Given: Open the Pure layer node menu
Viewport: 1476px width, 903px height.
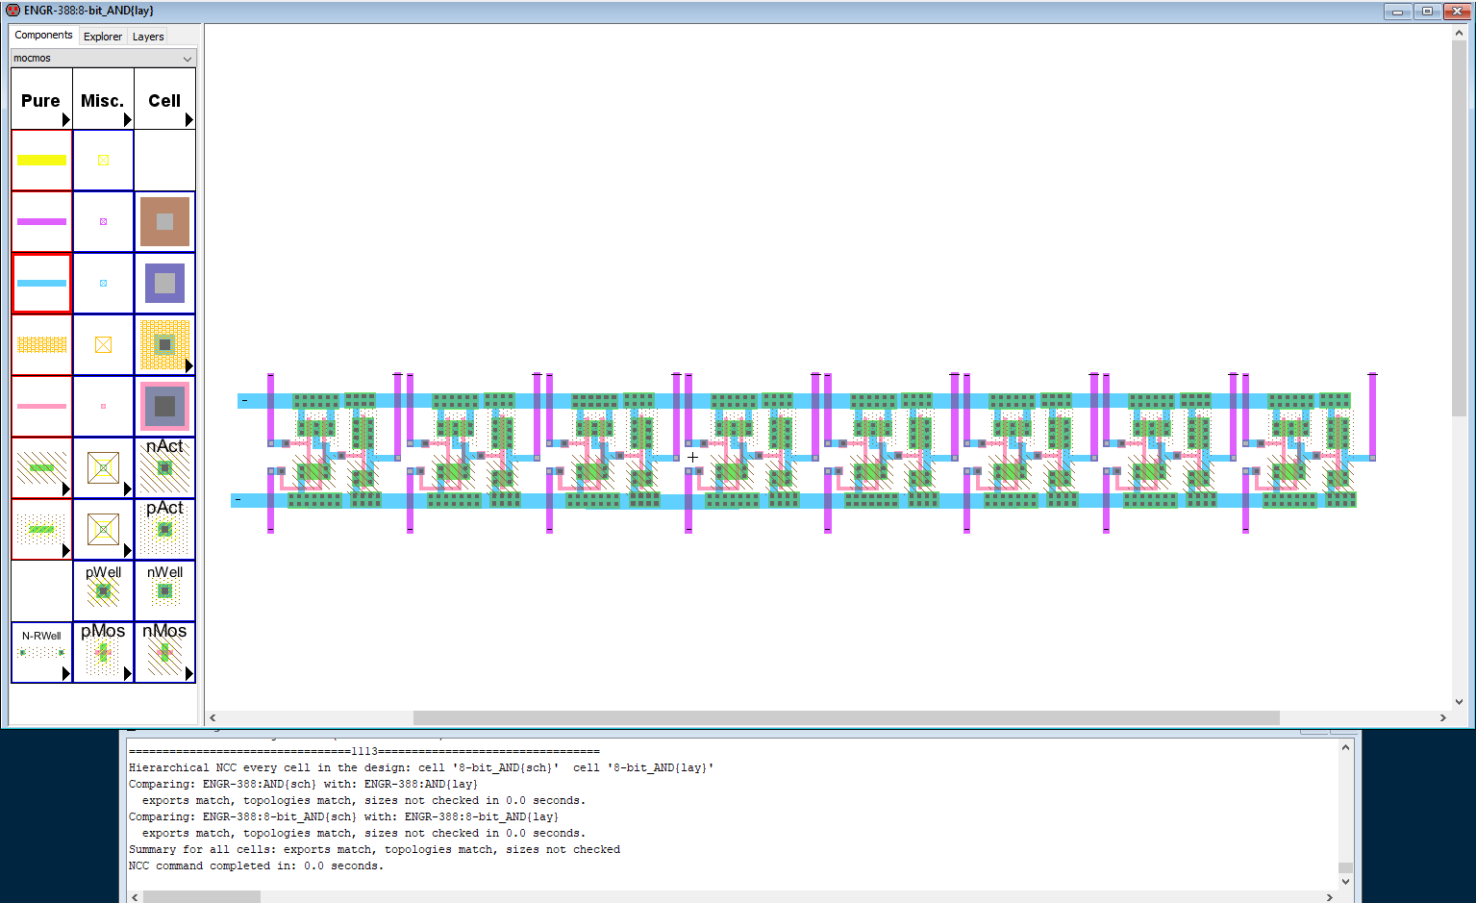Looking at the screenshot, I should coord(41,98).
